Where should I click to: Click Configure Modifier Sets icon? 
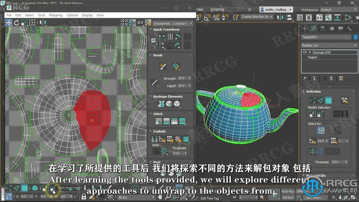(341, 79)
